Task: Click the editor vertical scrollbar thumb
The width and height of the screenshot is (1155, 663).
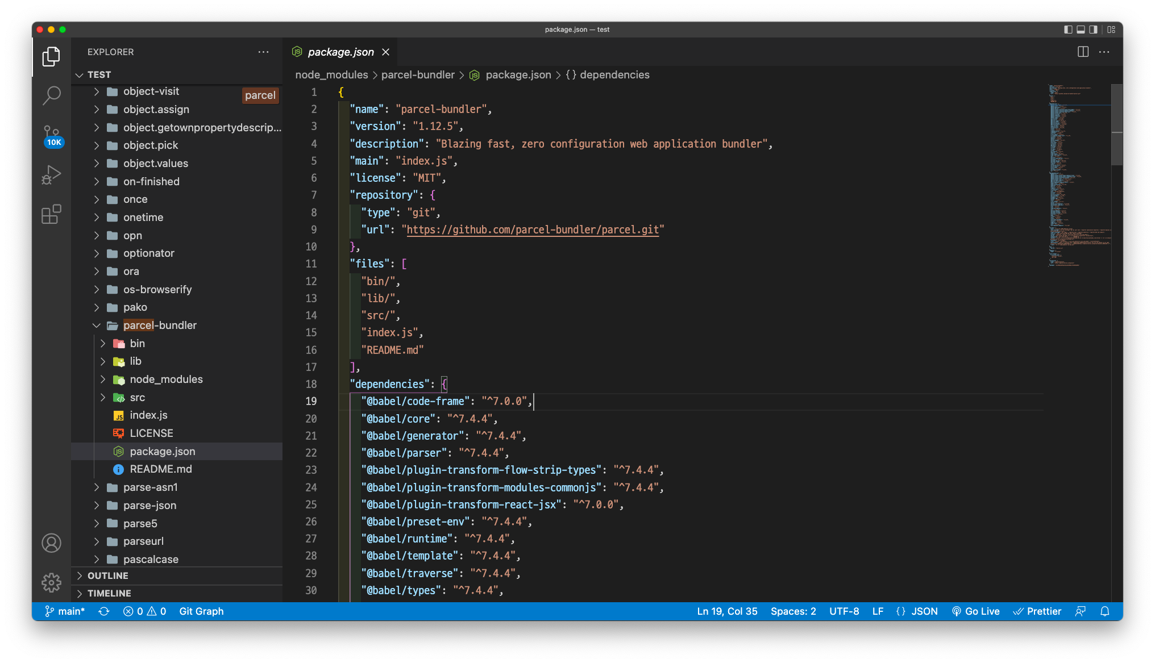Action: 1116,124
